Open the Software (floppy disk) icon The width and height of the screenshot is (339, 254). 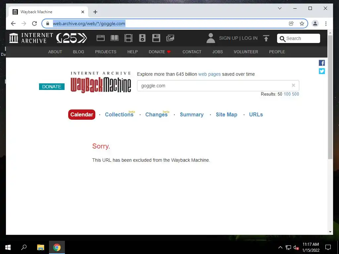[x=156, y=38]
